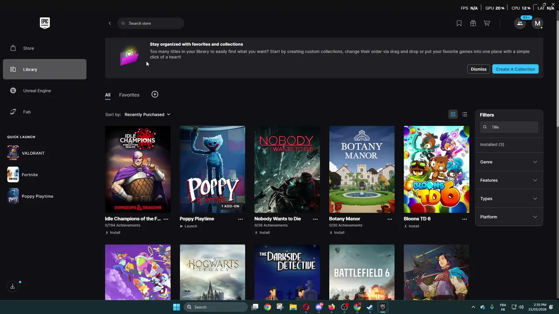Click the Title filter input
Screen dimensions: 559x314
pyautogui.click(x=509, y=127)
